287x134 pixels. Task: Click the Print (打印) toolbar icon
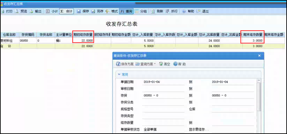point(3,11)
